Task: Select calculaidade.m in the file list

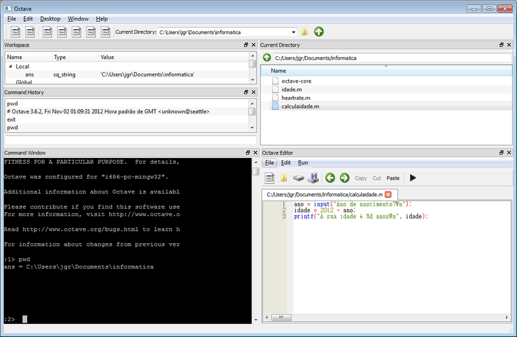Action: point(300,106)
